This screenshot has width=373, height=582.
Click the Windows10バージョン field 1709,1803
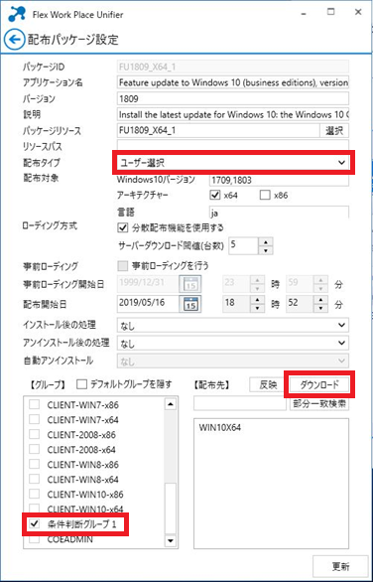pyautogui.click(x=279, y=180)
